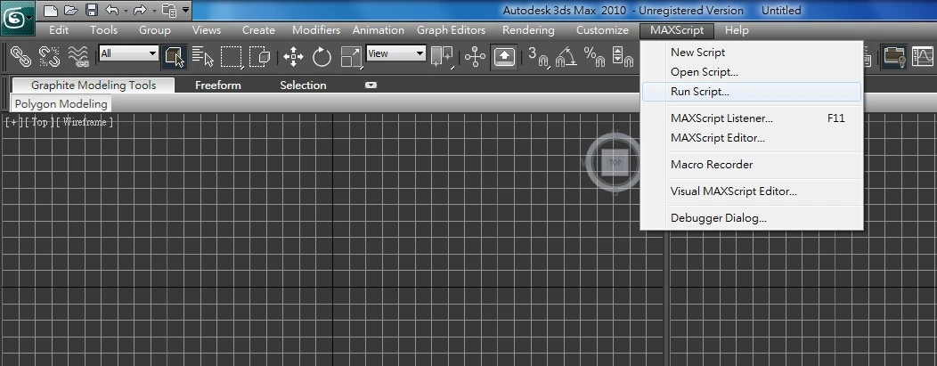Choose Open Script... menu entry
This screenshot has height=366, width=937.
coord(751,71)
